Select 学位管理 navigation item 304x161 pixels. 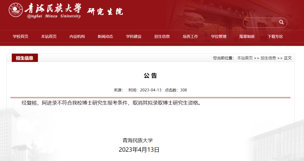click(x=219, y=36)
